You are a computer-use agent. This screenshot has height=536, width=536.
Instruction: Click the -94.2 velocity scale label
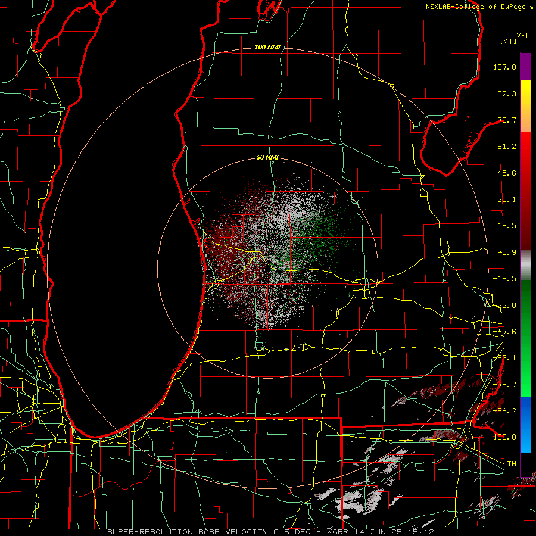click(504, 410)
